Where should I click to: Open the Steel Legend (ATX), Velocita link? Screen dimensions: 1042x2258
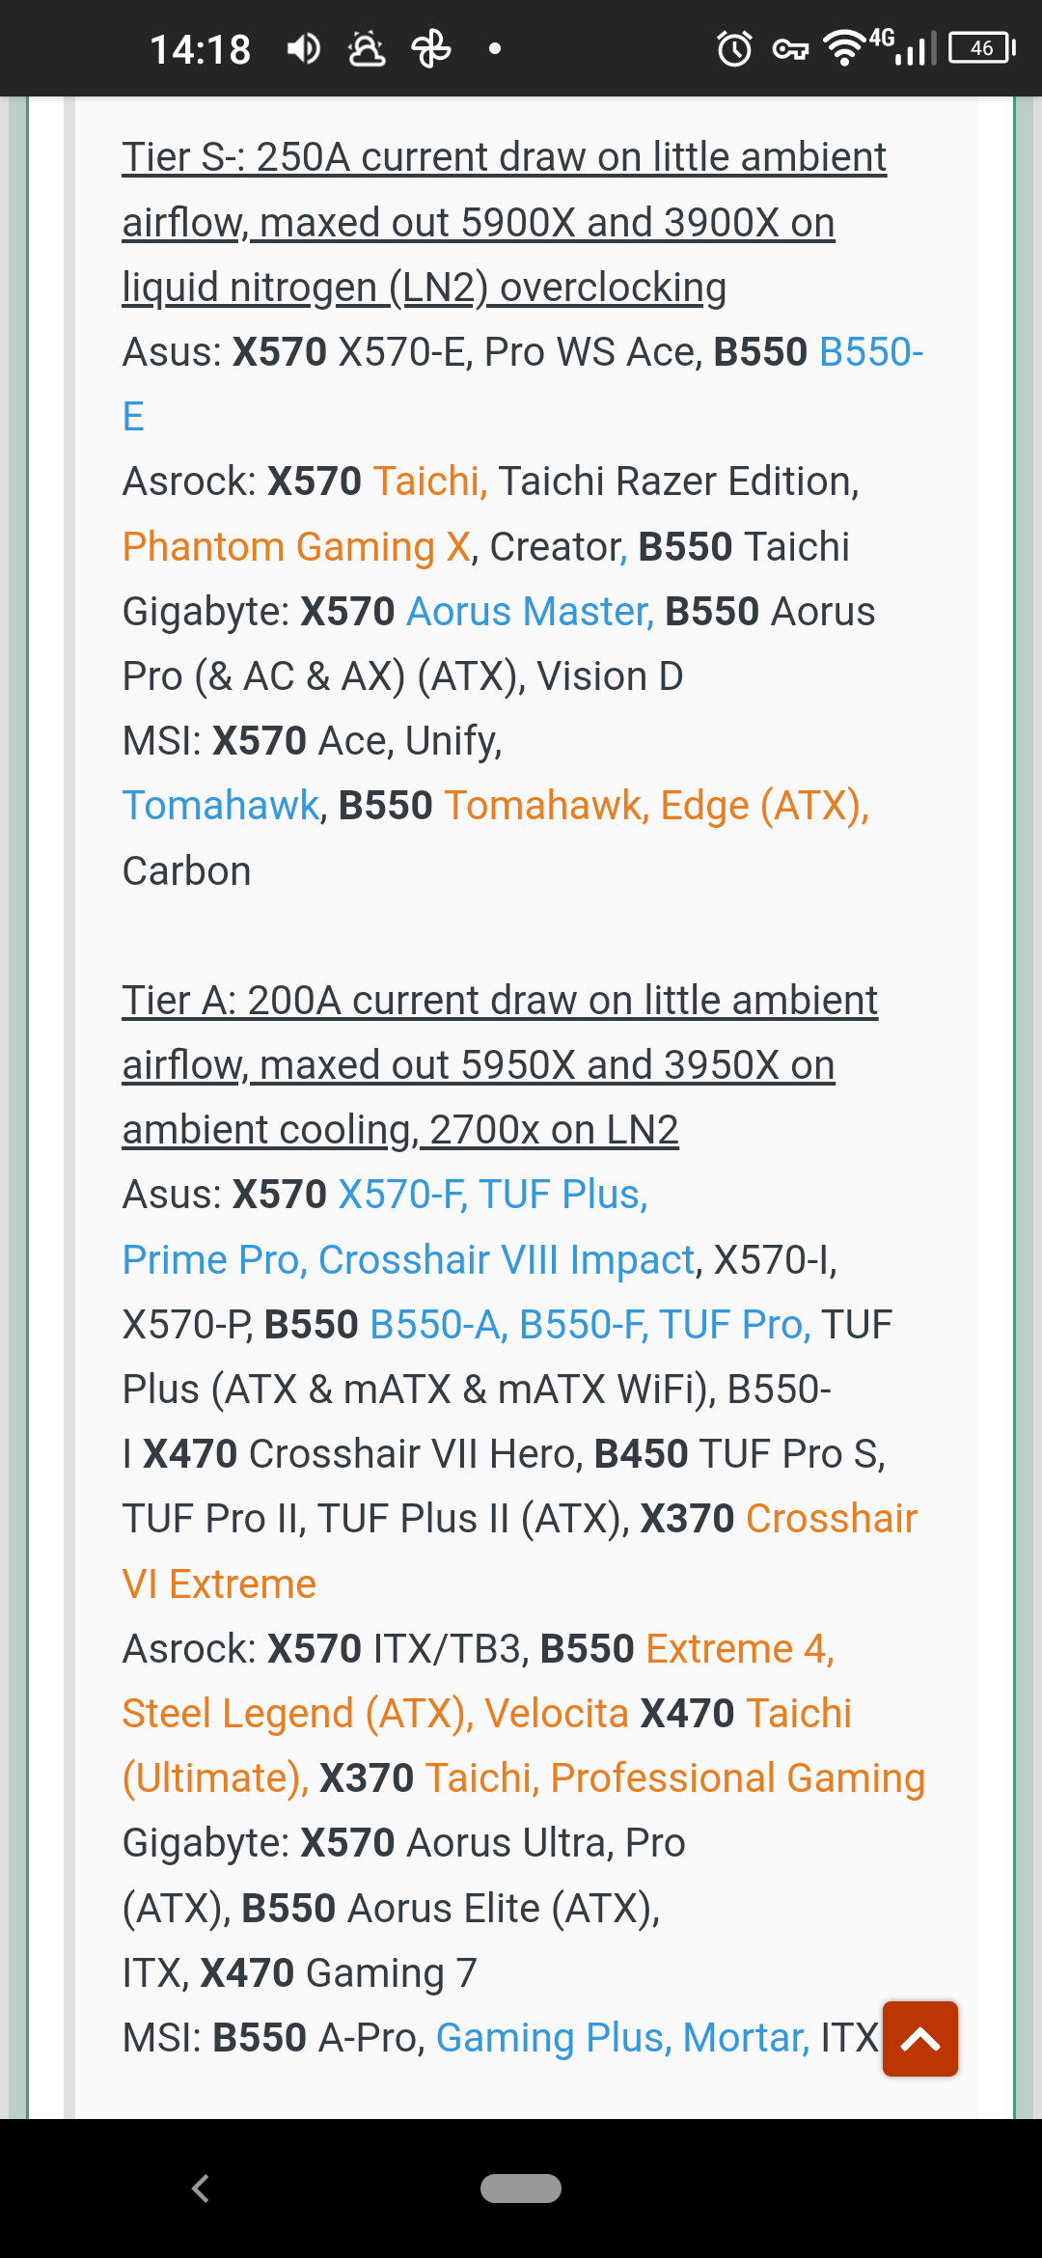coord(375,1714)
